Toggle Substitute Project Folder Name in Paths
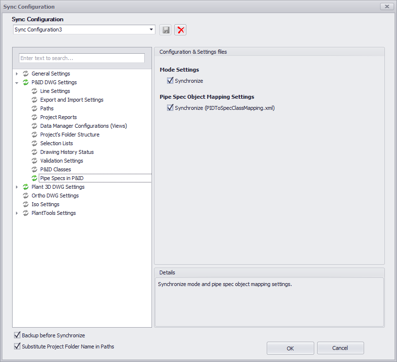 point(17,347)
